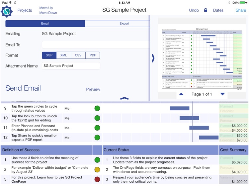The height and width of the screenshot is (187, 249).
Task: Select the Gantt bar for task 12
Action: [209, 138]
